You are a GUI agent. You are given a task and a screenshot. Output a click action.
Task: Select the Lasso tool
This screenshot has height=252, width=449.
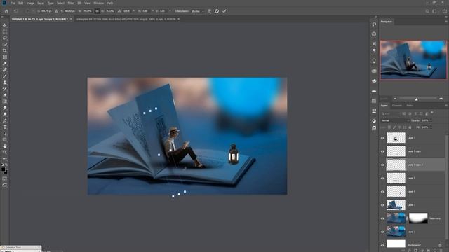pos(5,38)
